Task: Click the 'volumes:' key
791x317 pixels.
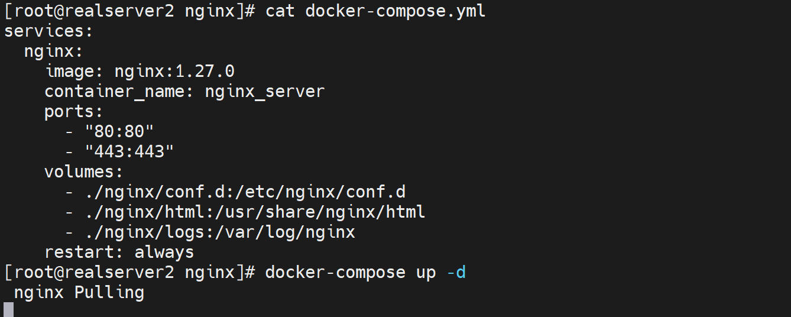Action: coord(83,172)
